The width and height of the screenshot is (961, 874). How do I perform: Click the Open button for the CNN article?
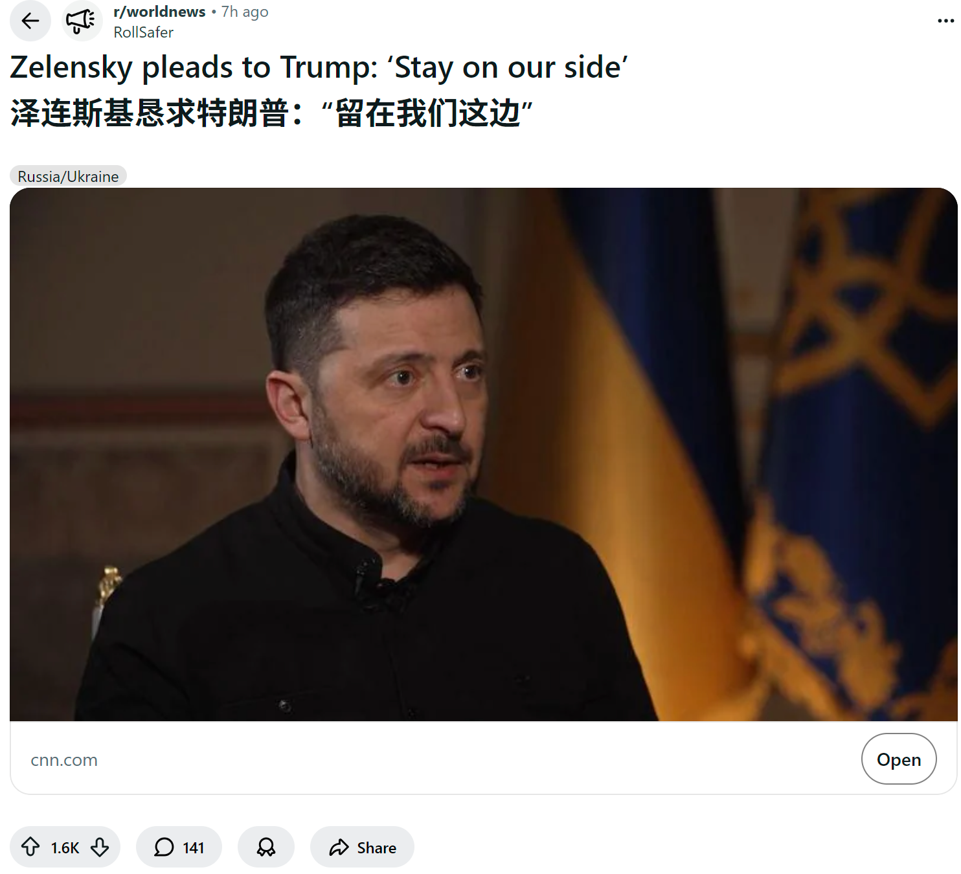898,759
